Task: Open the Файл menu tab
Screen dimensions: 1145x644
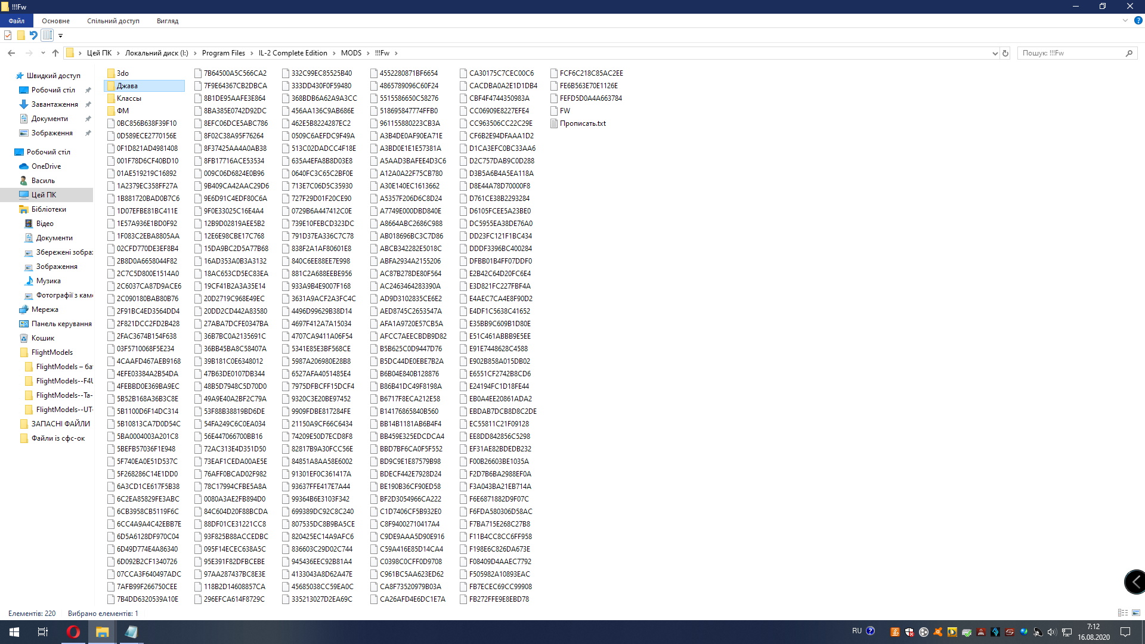Action: click(16, 21)
